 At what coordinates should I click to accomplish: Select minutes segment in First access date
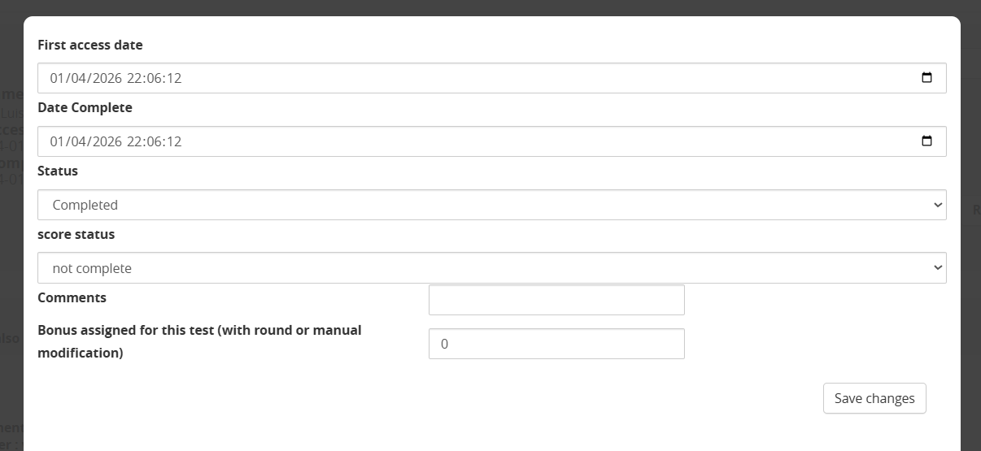(x=154, y=79)
